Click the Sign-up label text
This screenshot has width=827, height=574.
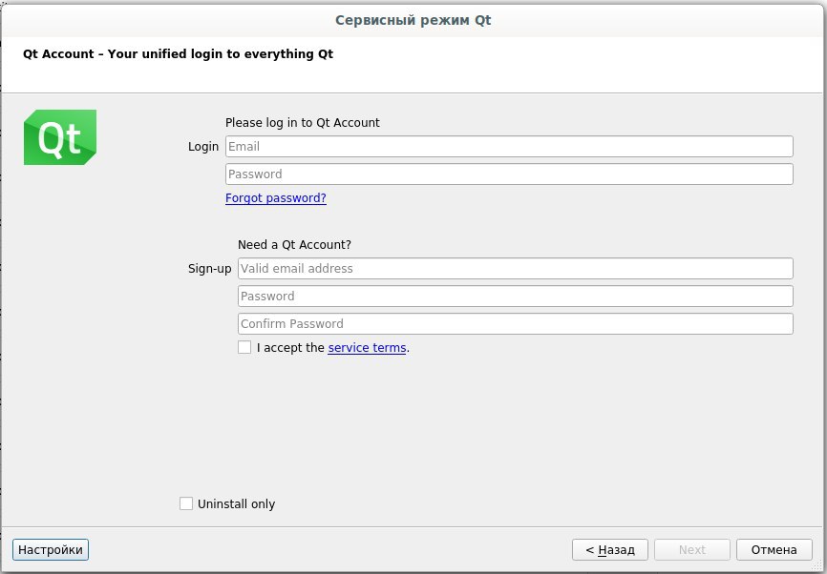click(x=209, y=269)
